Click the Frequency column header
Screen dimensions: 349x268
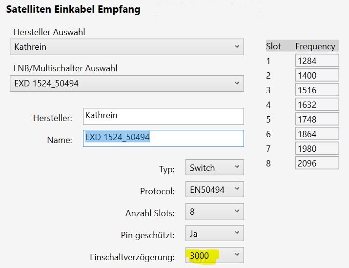point(315,46)
